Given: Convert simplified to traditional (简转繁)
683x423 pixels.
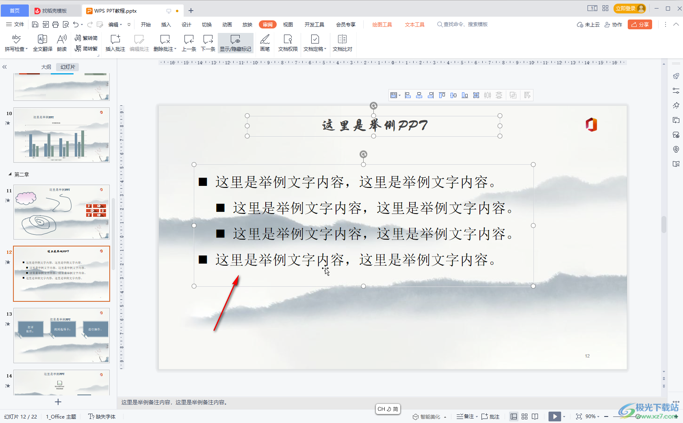Looking at the screenshot, I should coord(86,48).
